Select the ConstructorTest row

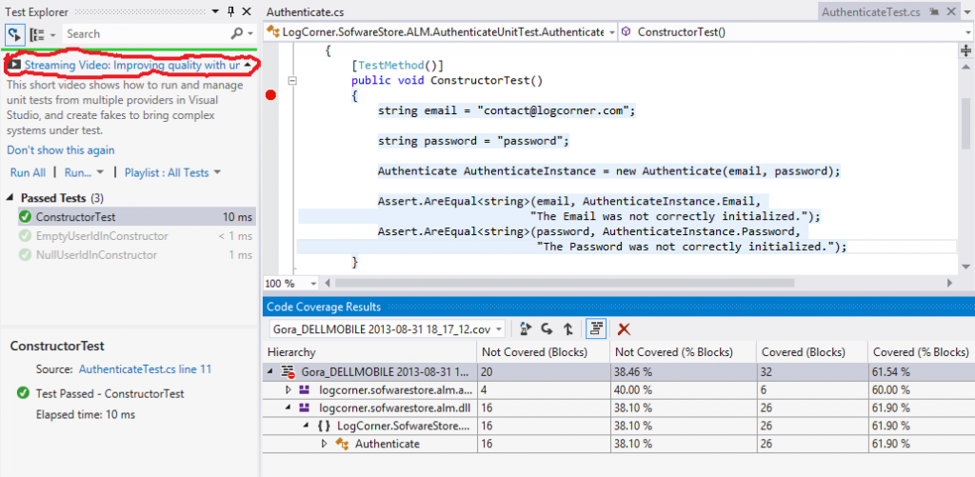(137, 217)
